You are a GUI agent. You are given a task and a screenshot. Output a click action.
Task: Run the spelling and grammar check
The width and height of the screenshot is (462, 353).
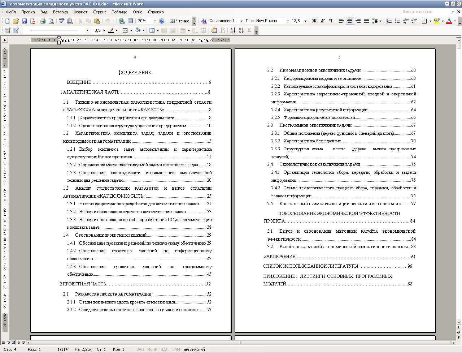(x=61, y=21)
